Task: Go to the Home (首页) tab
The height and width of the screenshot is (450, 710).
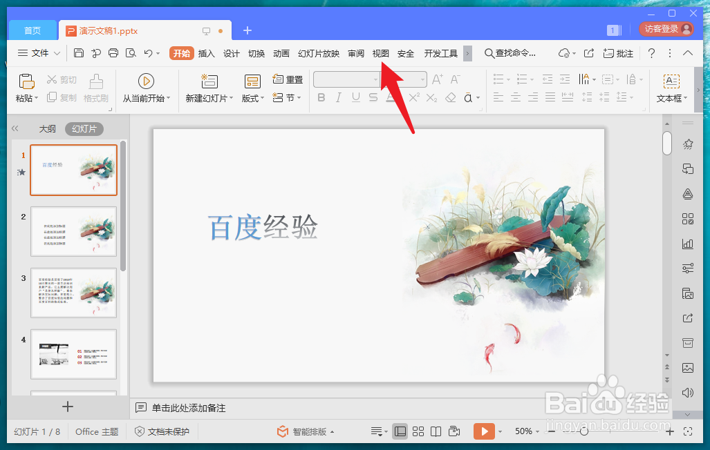Action: click(32, 31)
